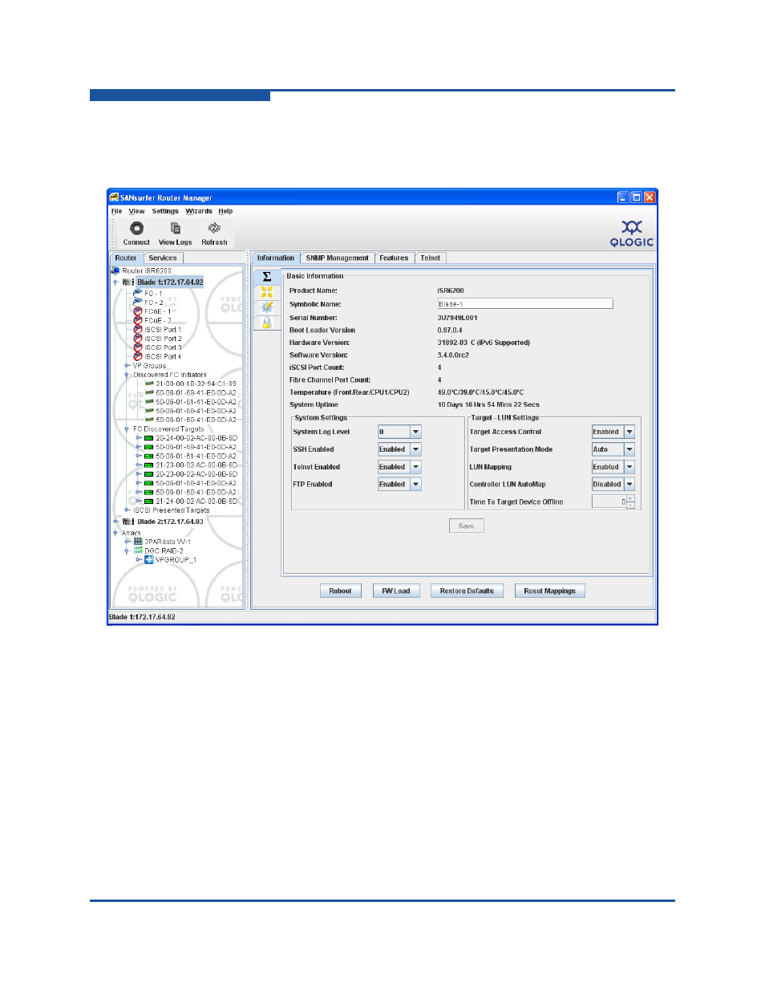The height and width of the screenshot is (991, 765).
Task: Click the Reset Mappings button
Action: 550,591
